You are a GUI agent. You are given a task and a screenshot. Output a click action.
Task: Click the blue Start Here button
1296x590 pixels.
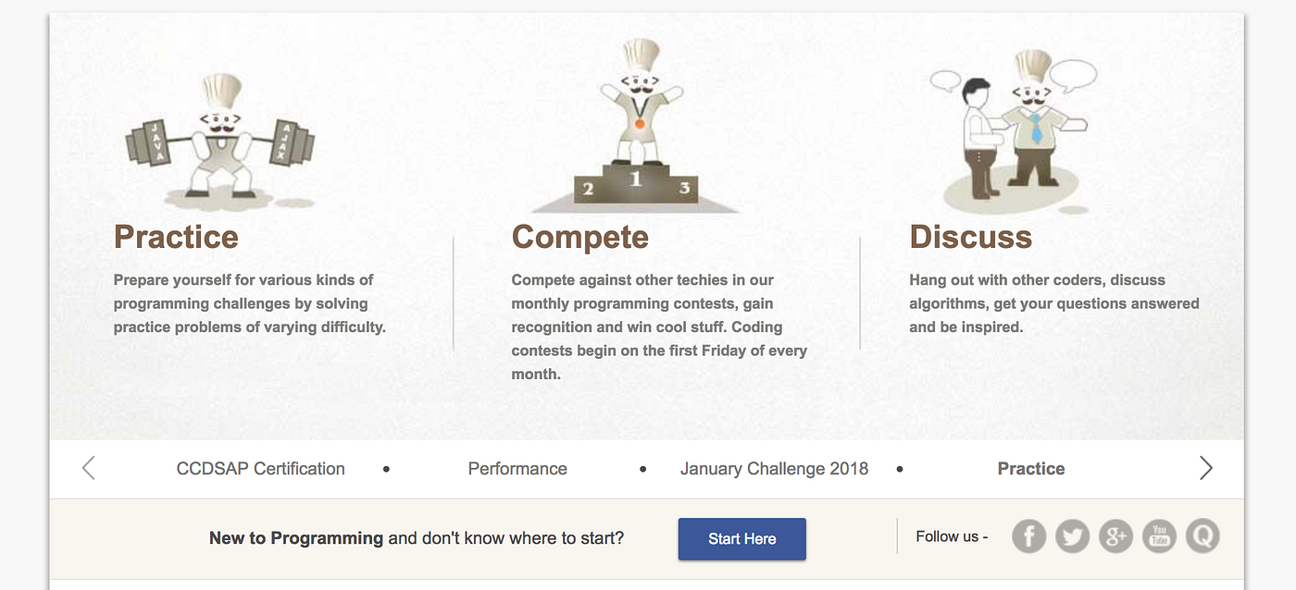[x=742, y=539]
